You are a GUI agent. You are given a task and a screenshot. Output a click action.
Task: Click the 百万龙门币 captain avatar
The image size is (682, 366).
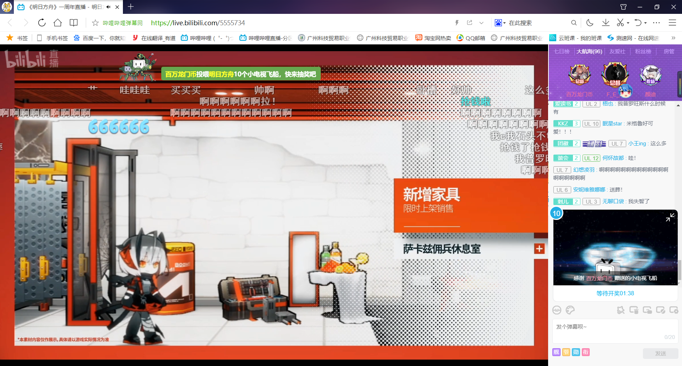579,75
